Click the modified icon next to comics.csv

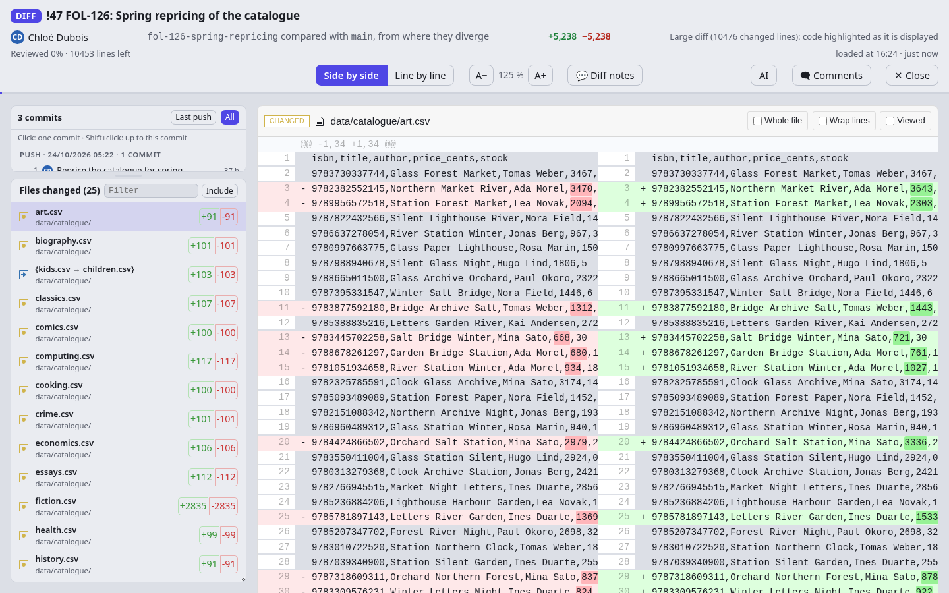pos(24,333)
